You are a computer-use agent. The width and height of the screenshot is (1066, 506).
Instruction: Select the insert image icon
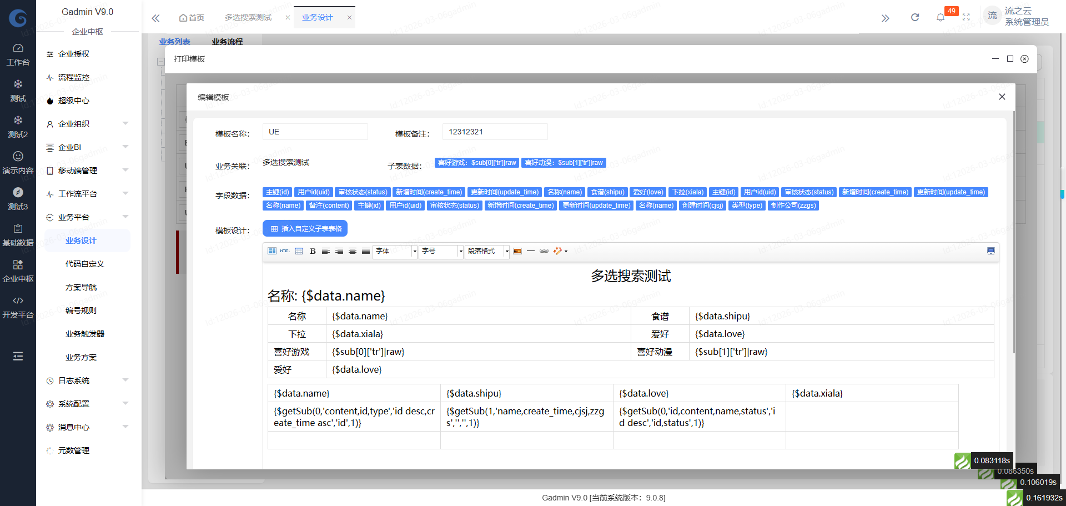coord(517,251)
